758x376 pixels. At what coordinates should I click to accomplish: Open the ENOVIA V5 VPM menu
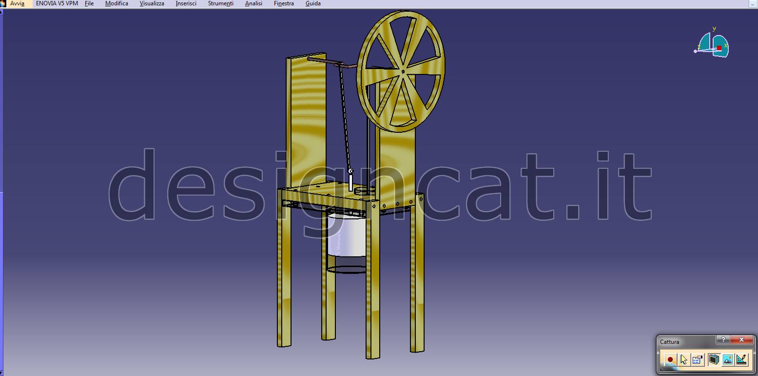pos(57,3)
